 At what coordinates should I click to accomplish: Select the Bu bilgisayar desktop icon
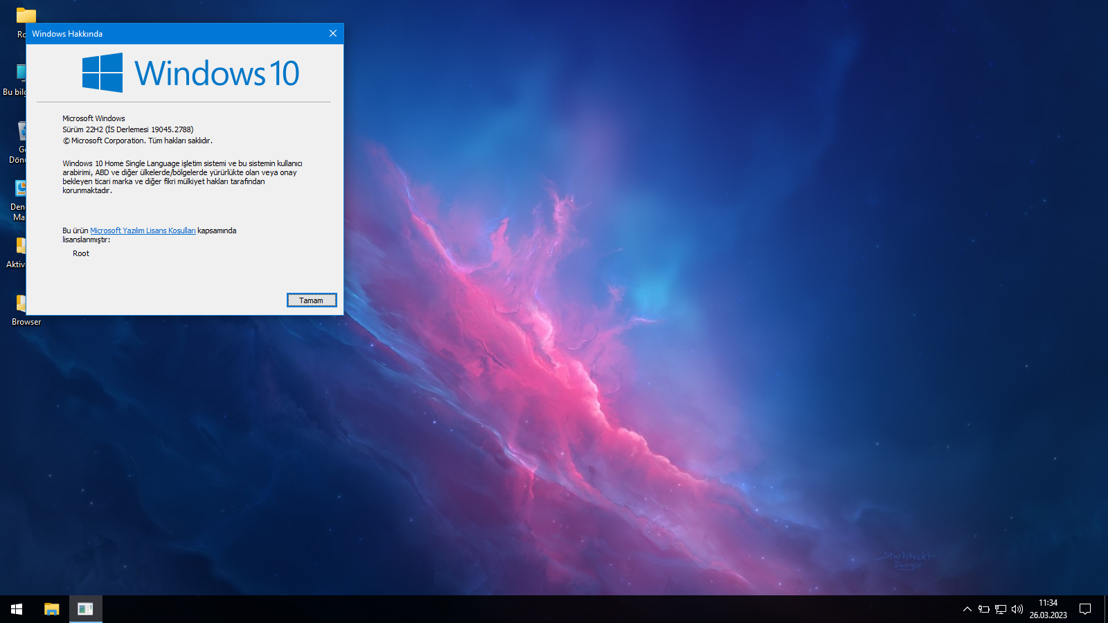(x=21, y=73)
